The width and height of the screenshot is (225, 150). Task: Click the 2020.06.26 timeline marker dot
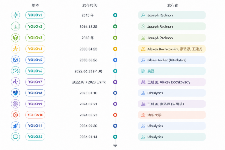pyautogui.click(x=115, y=60)
